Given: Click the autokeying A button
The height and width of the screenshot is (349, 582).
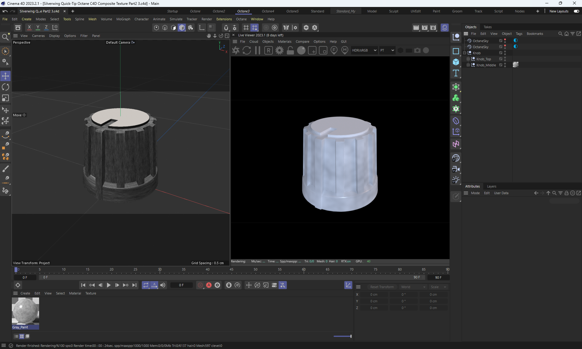Looking at the screenshot, I should [209, 285].
